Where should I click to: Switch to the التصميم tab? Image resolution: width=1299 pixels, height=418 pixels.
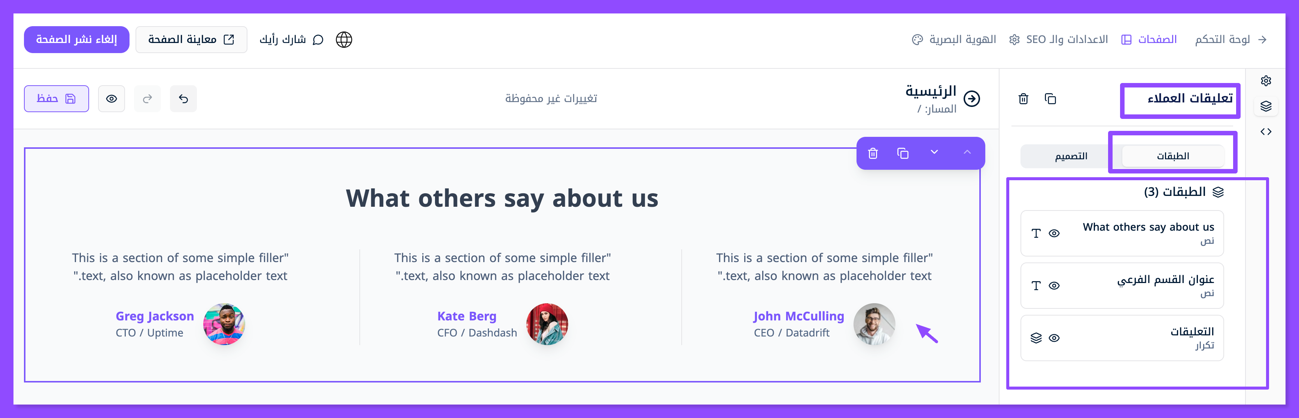click(1071, 156)
